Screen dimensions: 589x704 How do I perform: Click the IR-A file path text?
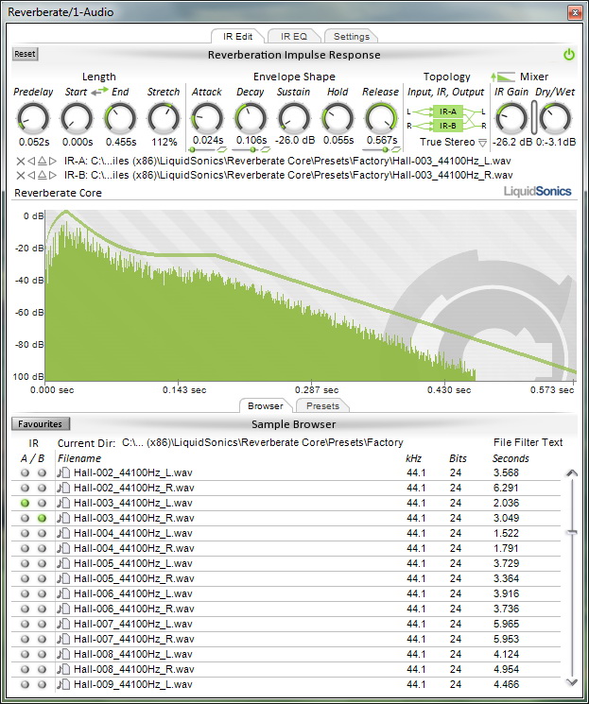pyautogui.click(x=287, y=161)
